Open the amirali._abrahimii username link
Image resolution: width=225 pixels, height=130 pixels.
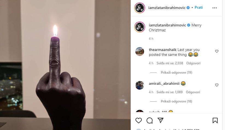click(164, 83)
